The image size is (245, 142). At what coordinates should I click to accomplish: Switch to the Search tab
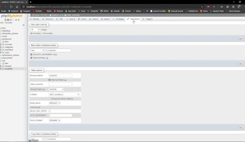71,19
